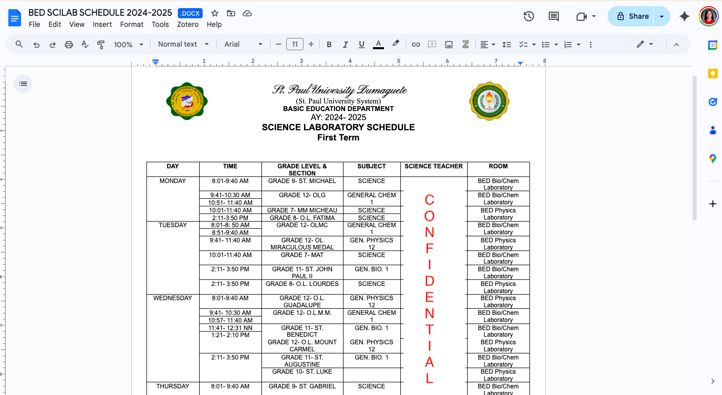Open Google Tasks side panel

[x=712, y=102]
